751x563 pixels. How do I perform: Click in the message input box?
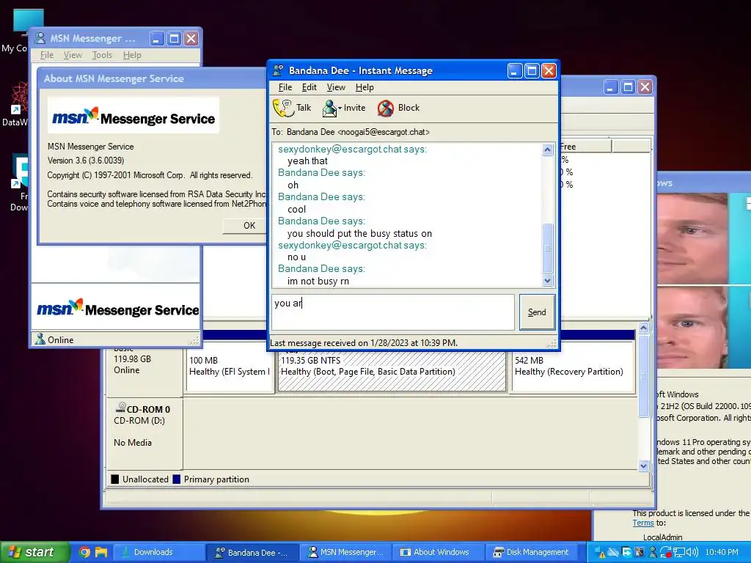[393, 312]
